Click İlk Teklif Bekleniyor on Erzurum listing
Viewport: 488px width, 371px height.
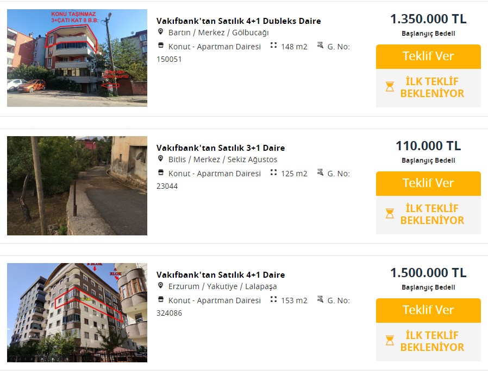432,341
